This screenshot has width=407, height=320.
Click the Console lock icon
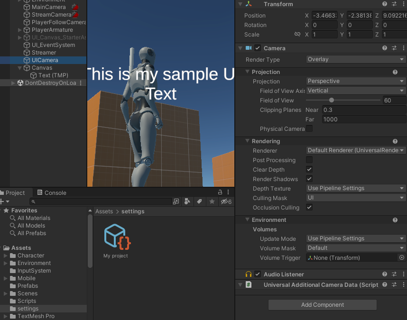click(220, 192)
